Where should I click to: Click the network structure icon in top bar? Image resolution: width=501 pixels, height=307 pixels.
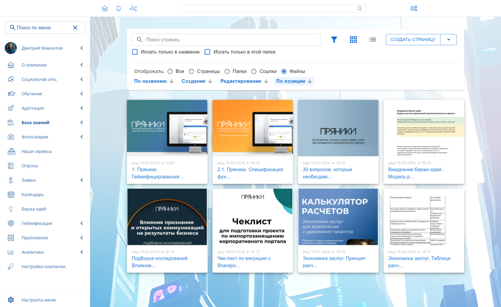tap(133, 8)
